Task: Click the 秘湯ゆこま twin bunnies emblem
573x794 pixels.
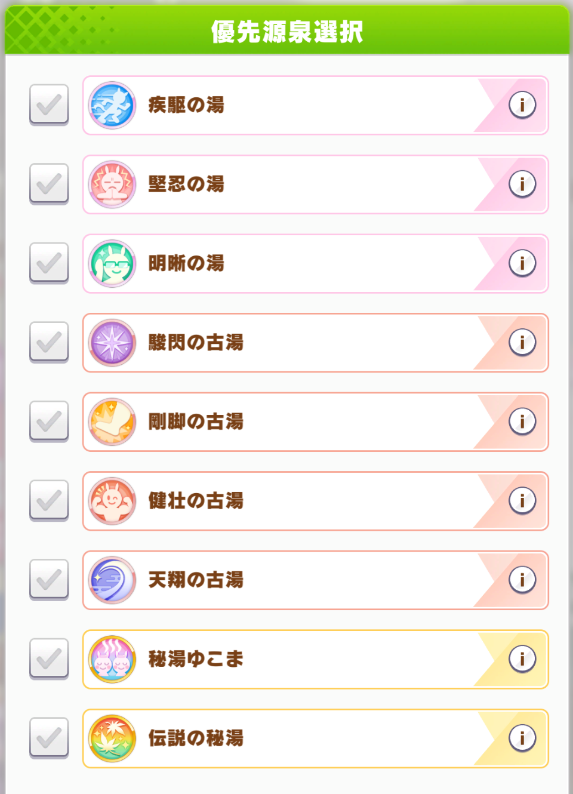Action: tap(112, 659)
